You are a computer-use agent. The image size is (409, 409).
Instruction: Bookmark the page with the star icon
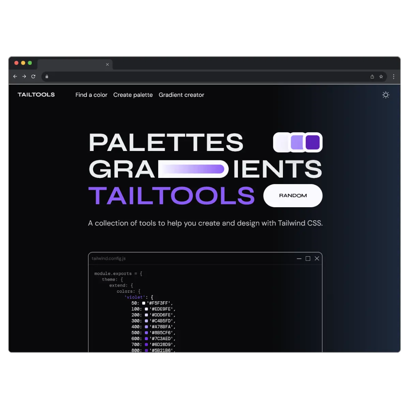(381, 77)
